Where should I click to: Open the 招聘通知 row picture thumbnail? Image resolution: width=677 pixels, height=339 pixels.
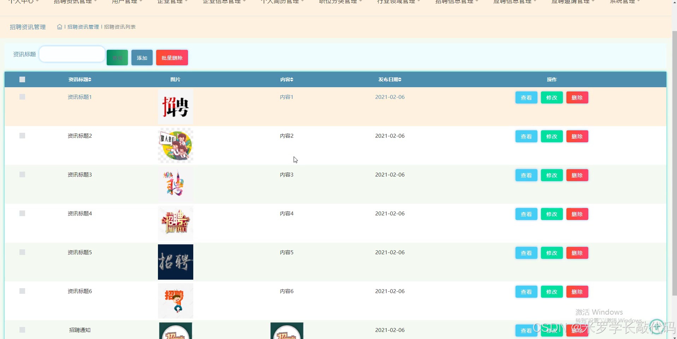pyautogui.click(x=176, y=331)
